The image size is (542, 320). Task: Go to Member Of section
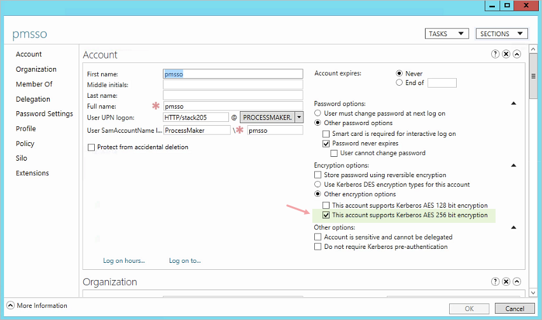[34, 84]
